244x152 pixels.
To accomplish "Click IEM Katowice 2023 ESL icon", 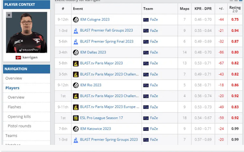I will coord(76,129).
